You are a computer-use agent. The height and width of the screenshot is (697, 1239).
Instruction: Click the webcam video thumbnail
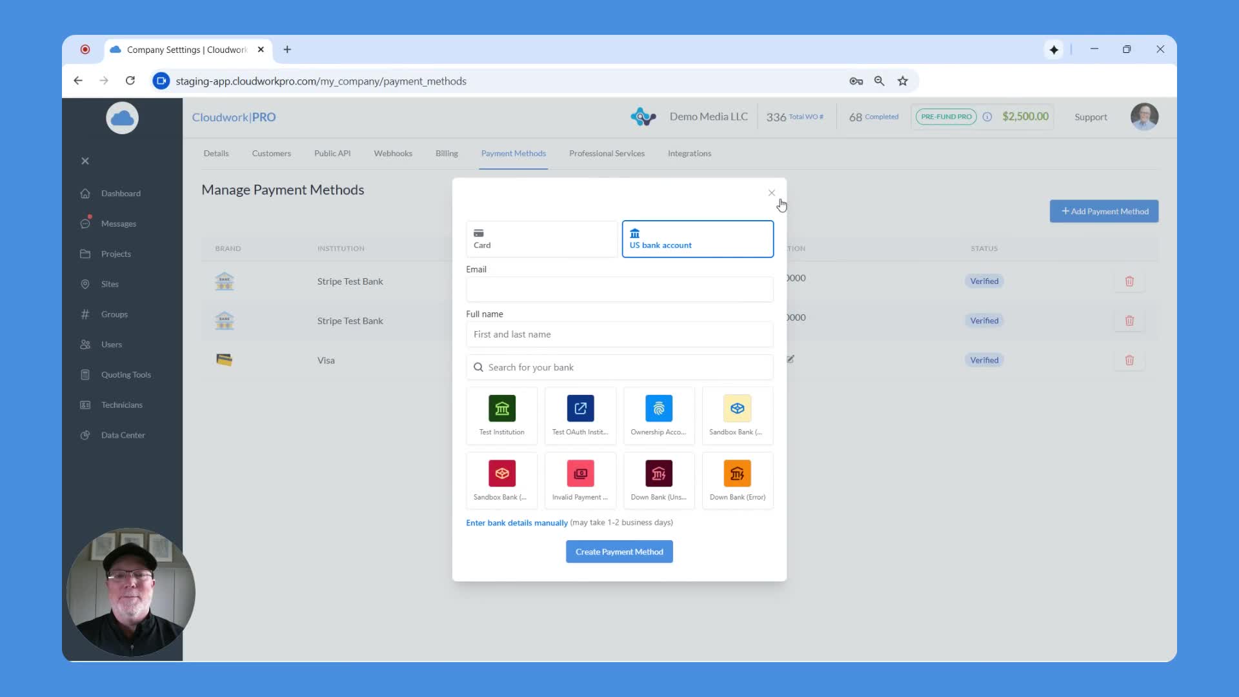click(131, 592)
